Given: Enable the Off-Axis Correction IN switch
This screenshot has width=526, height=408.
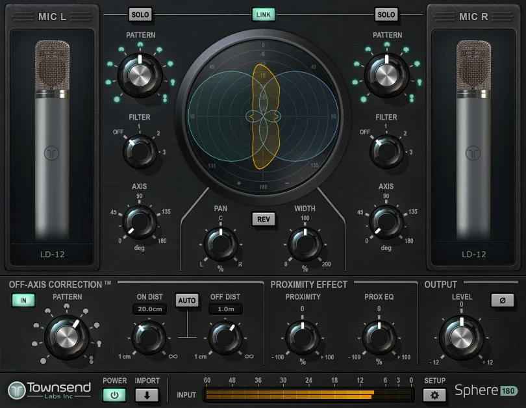Looking at the screenshot, I should point(23,301).
